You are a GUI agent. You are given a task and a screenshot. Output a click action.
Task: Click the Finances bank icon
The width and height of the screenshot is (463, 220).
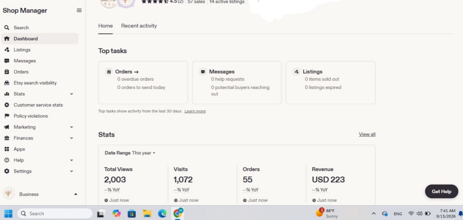[7, 138]
